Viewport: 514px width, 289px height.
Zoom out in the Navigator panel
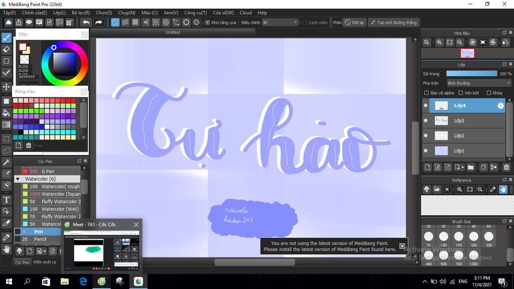click(x=460, y=42)
